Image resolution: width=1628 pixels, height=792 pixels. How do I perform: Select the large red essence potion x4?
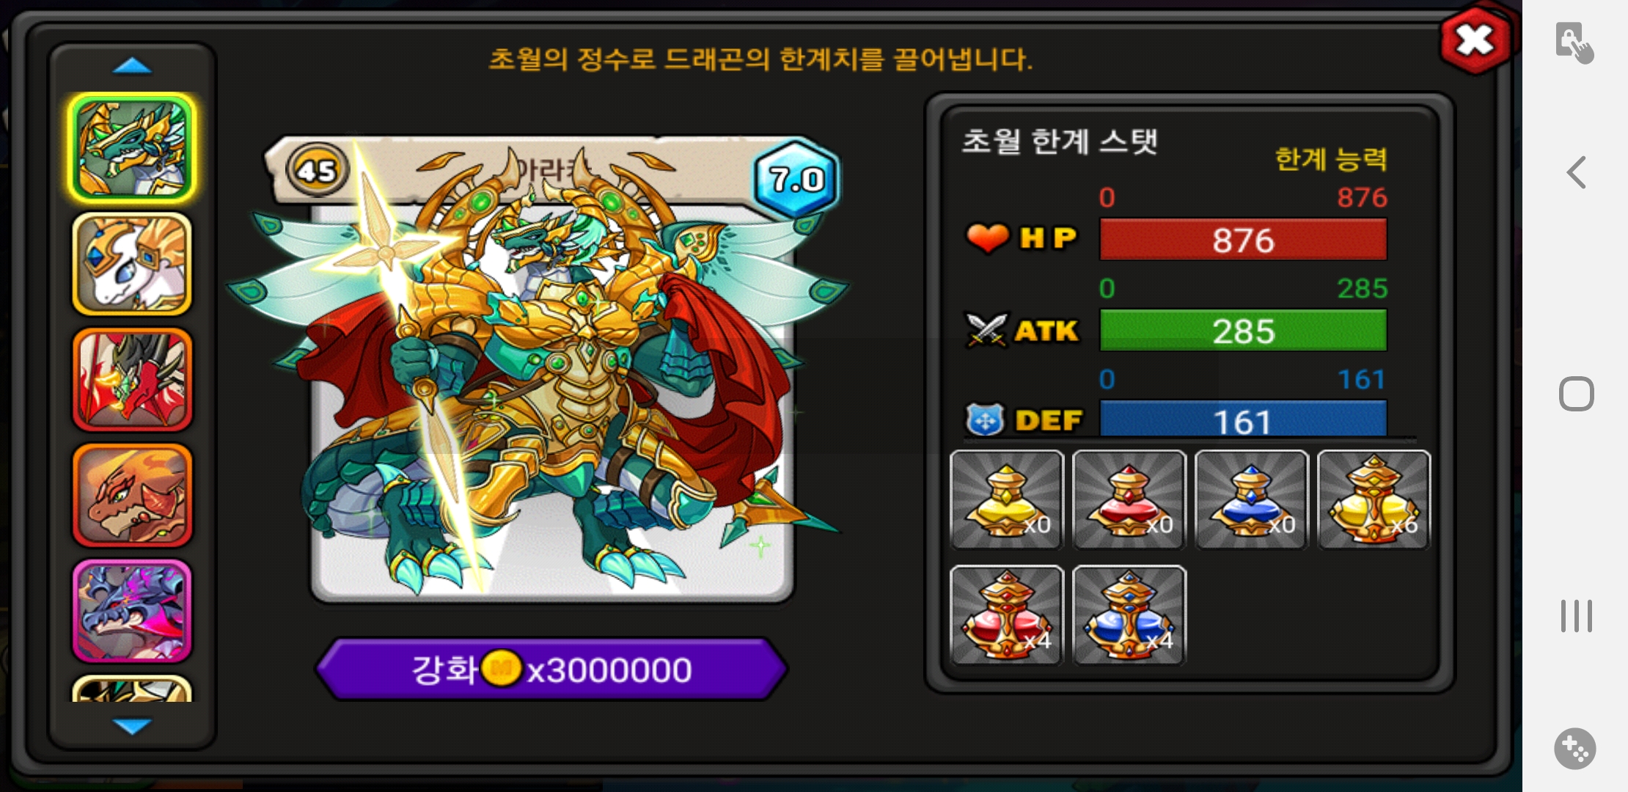tap(1006, 615)
